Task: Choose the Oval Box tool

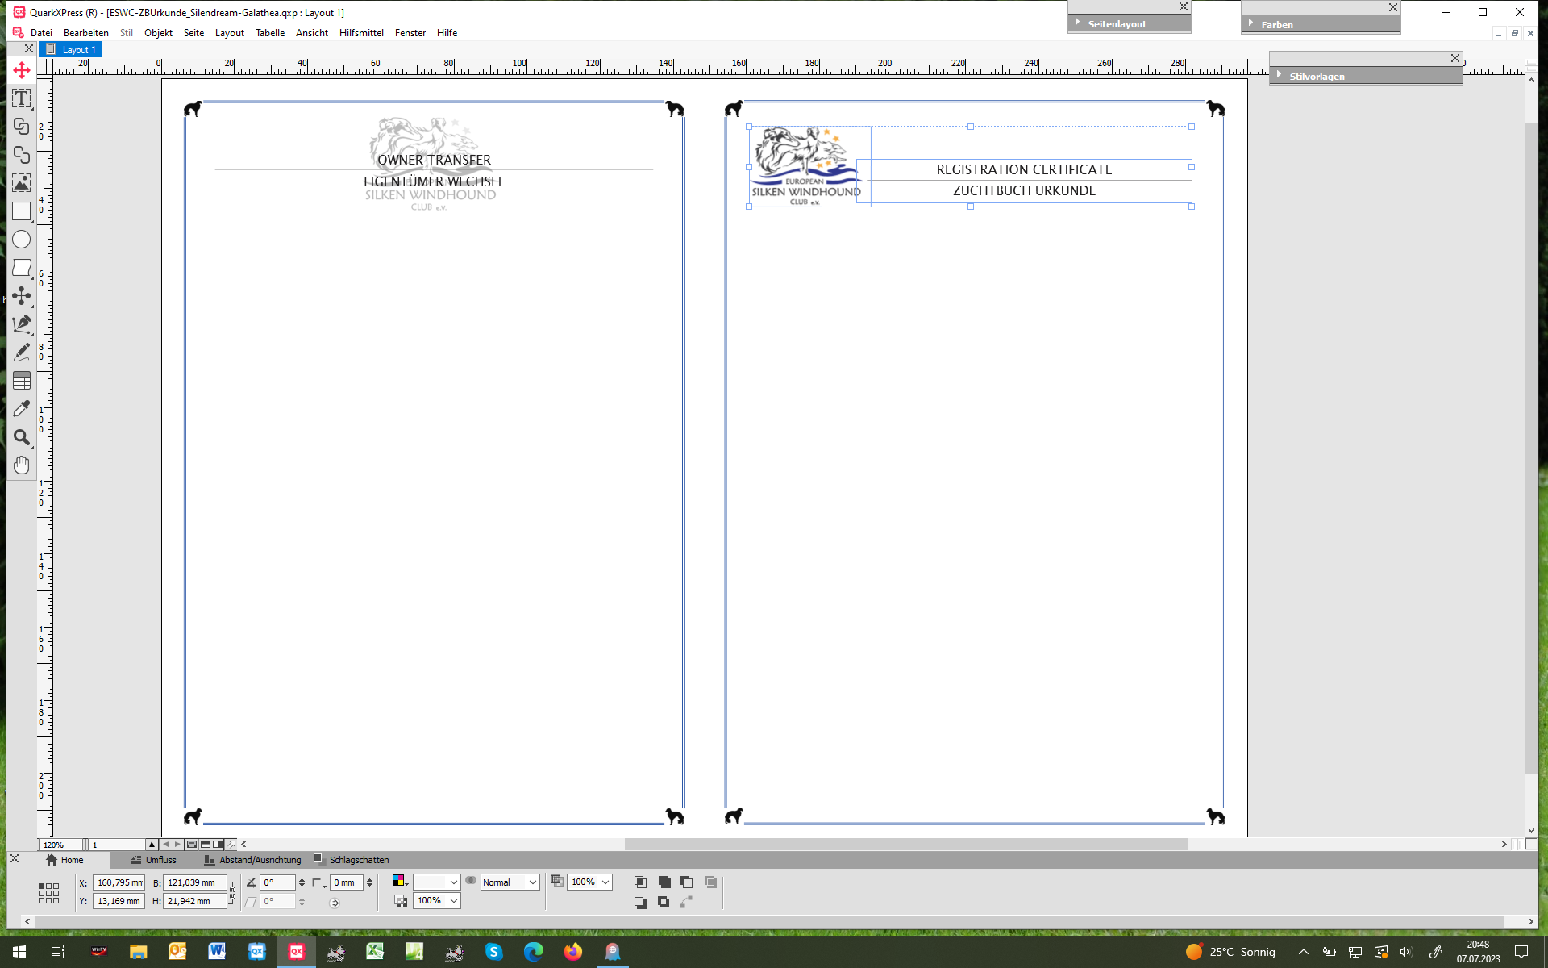Action: (22, 240)
